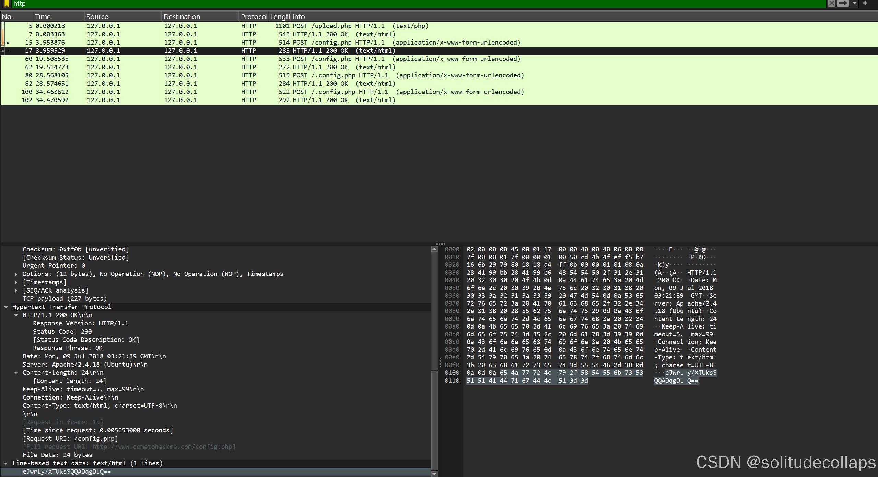The height and width of the screenshot is (477, 878).
Task: Expand the [Timestamps] tree node
Action: click(16, 282)
